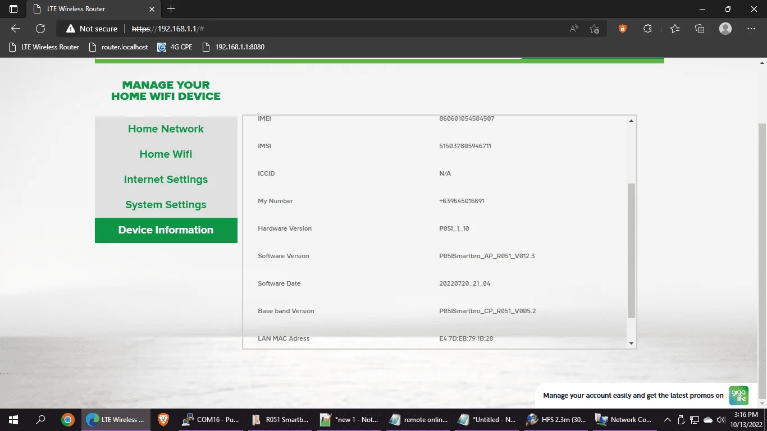Image resolution: width=767 pixels, height=431 pixels.
Task: Open the Settings and more ellipsis menu
Action: pyautogui.click(x=751, y=29)
